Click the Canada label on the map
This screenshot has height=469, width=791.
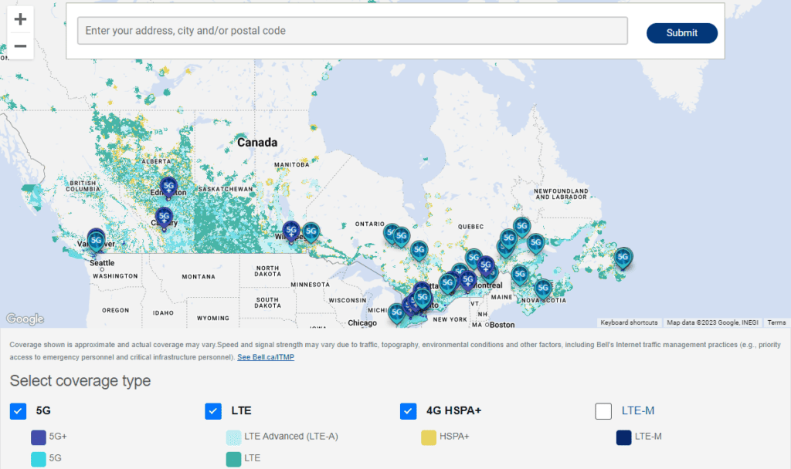pyautogui.click(x=257, y=143)
